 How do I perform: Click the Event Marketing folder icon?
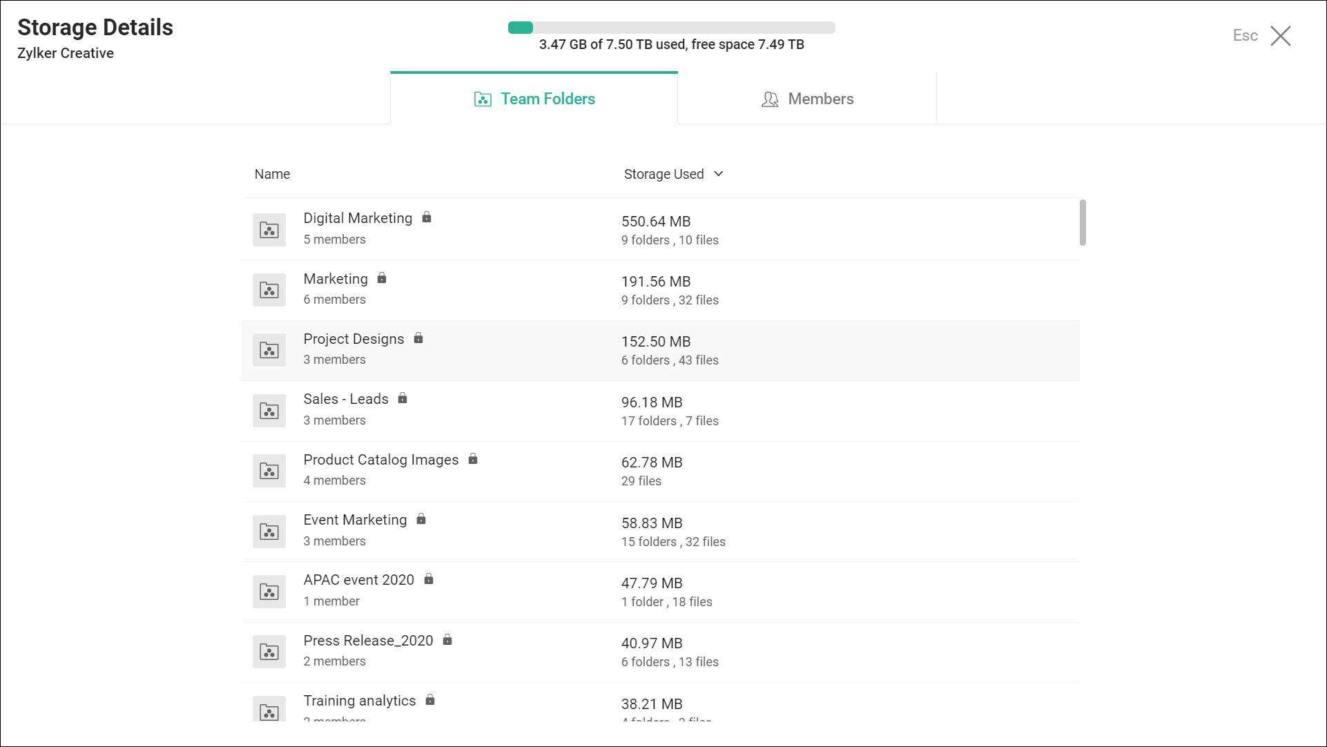pos(269,532)
